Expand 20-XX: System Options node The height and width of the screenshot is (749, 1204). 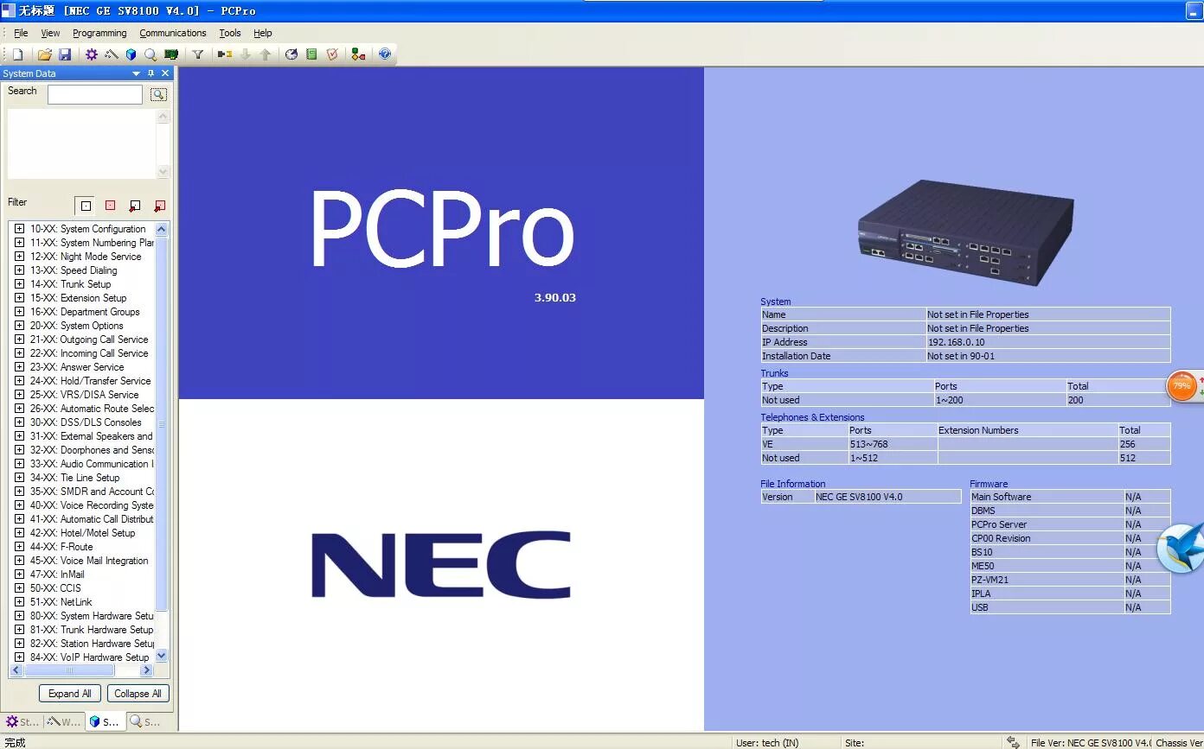pyautogui.click(x=19, y=326)
